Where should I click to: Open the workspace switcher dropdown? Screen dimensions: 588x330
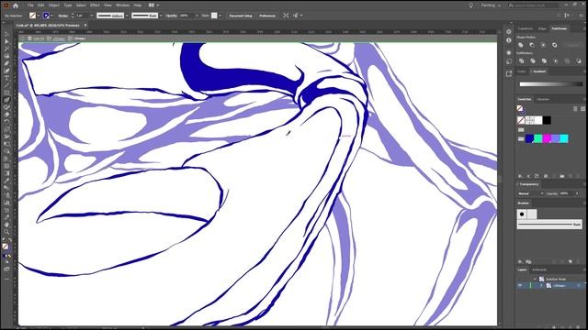(x=491, y=5)
